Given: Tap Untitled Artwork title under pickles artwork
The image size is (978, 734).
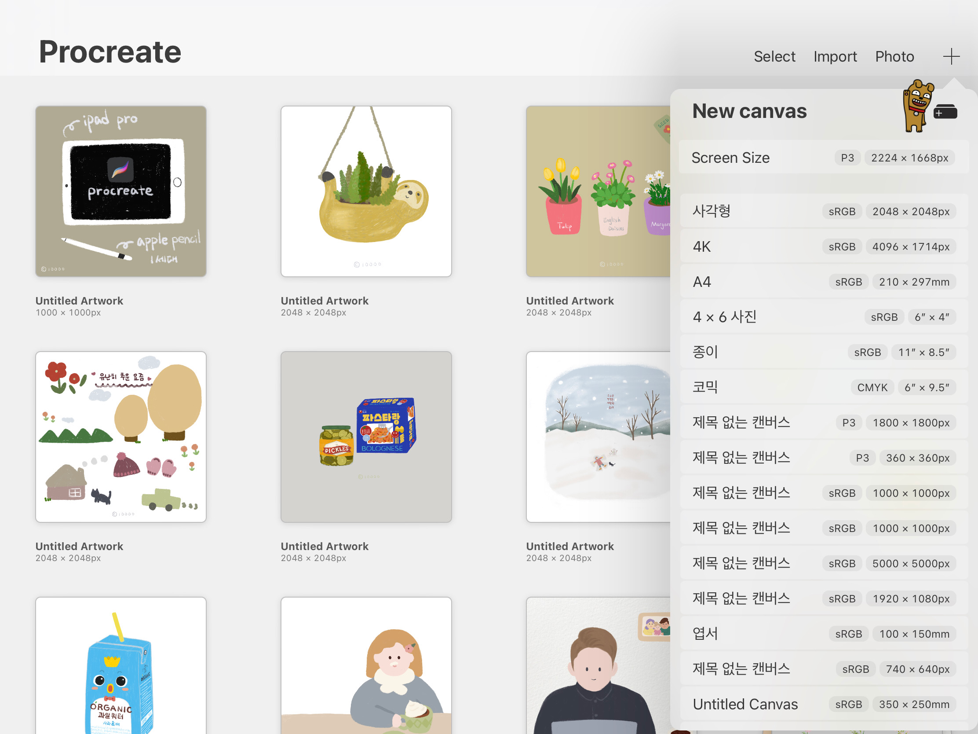Looking at the screenshot, I should click(325, 547).
